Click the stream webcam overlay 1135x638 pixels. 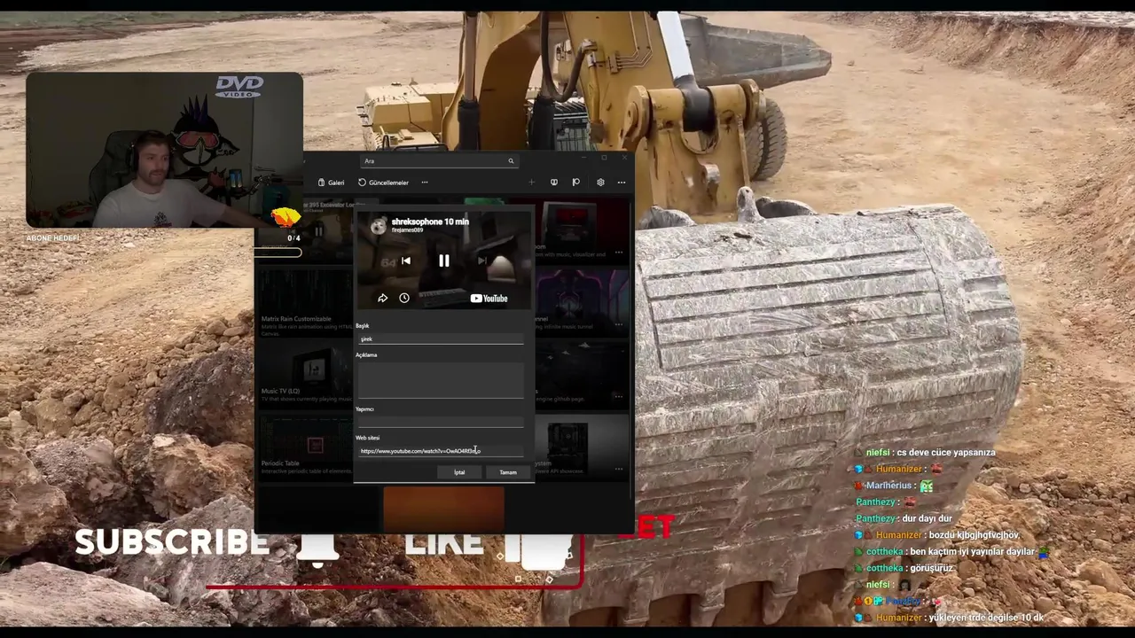pyautogui.click(x=164, y=151)
